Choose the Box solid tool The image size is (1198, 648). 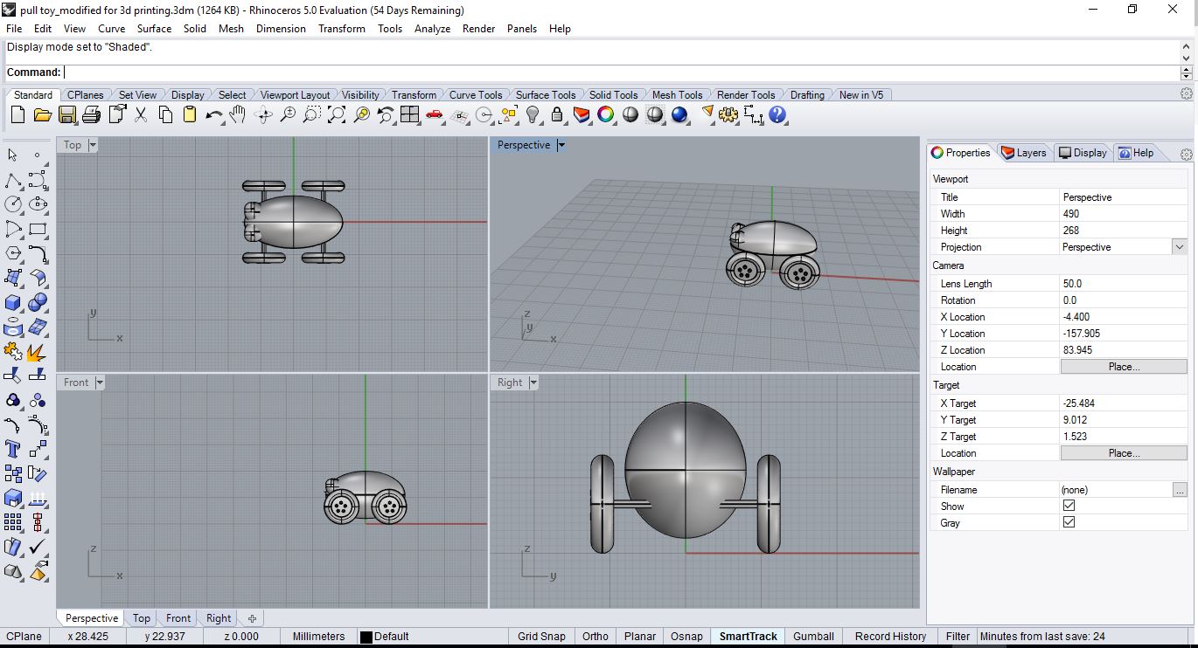pyautogui.click(x=13, y=303)
